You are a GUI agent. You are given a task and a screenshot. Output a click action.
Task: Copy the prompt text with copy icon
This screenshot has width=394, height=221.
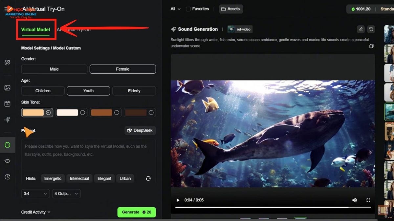[x=371, y=46]
